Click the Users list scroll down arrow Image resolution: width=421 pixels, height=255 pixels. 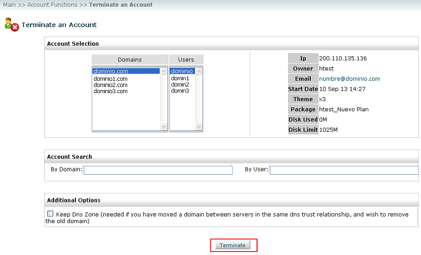click(x=199, y=126)
